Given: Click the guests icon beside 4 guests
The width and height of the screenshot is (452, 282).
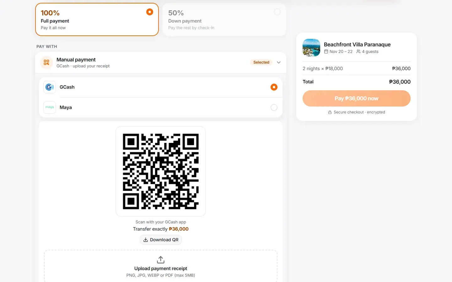Looking at the screenshot, I should coord(358,51).
